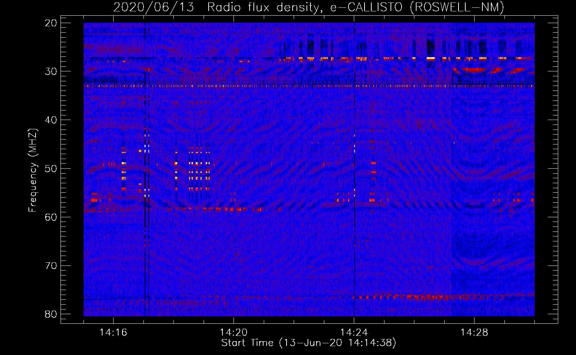This screenshot has height=355, width=576.
Task: Click the 14:28 time tick label
Action: coord(474,333)
